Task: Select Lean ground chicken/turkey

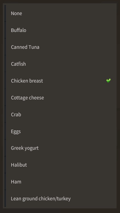Action: 60,199
